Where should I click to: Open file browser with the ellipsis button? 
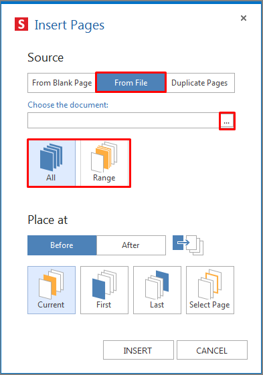tap(227, 121)
